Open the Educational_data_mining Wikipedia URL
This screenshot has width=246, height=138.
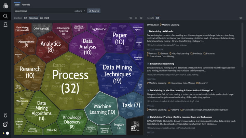pos(173,75)
